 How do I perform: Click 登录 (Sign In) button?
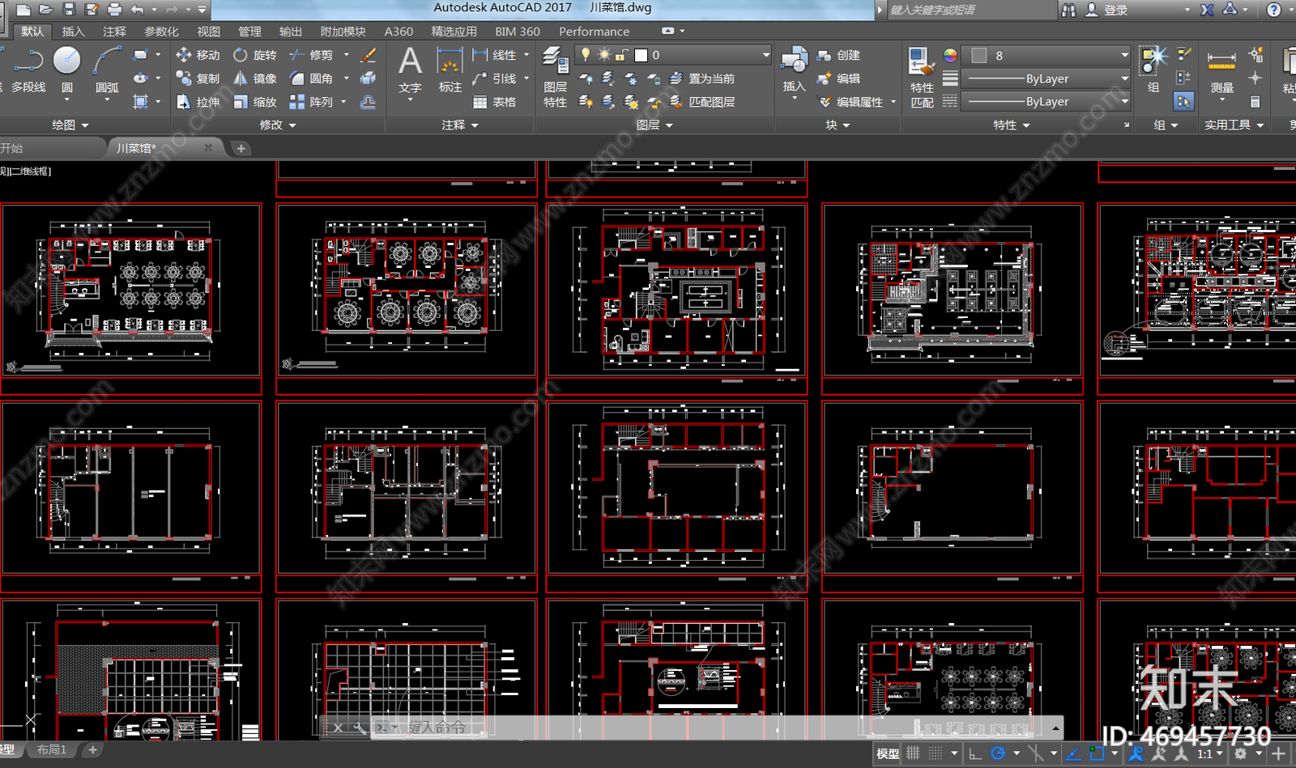click(x=1107, y=10)
